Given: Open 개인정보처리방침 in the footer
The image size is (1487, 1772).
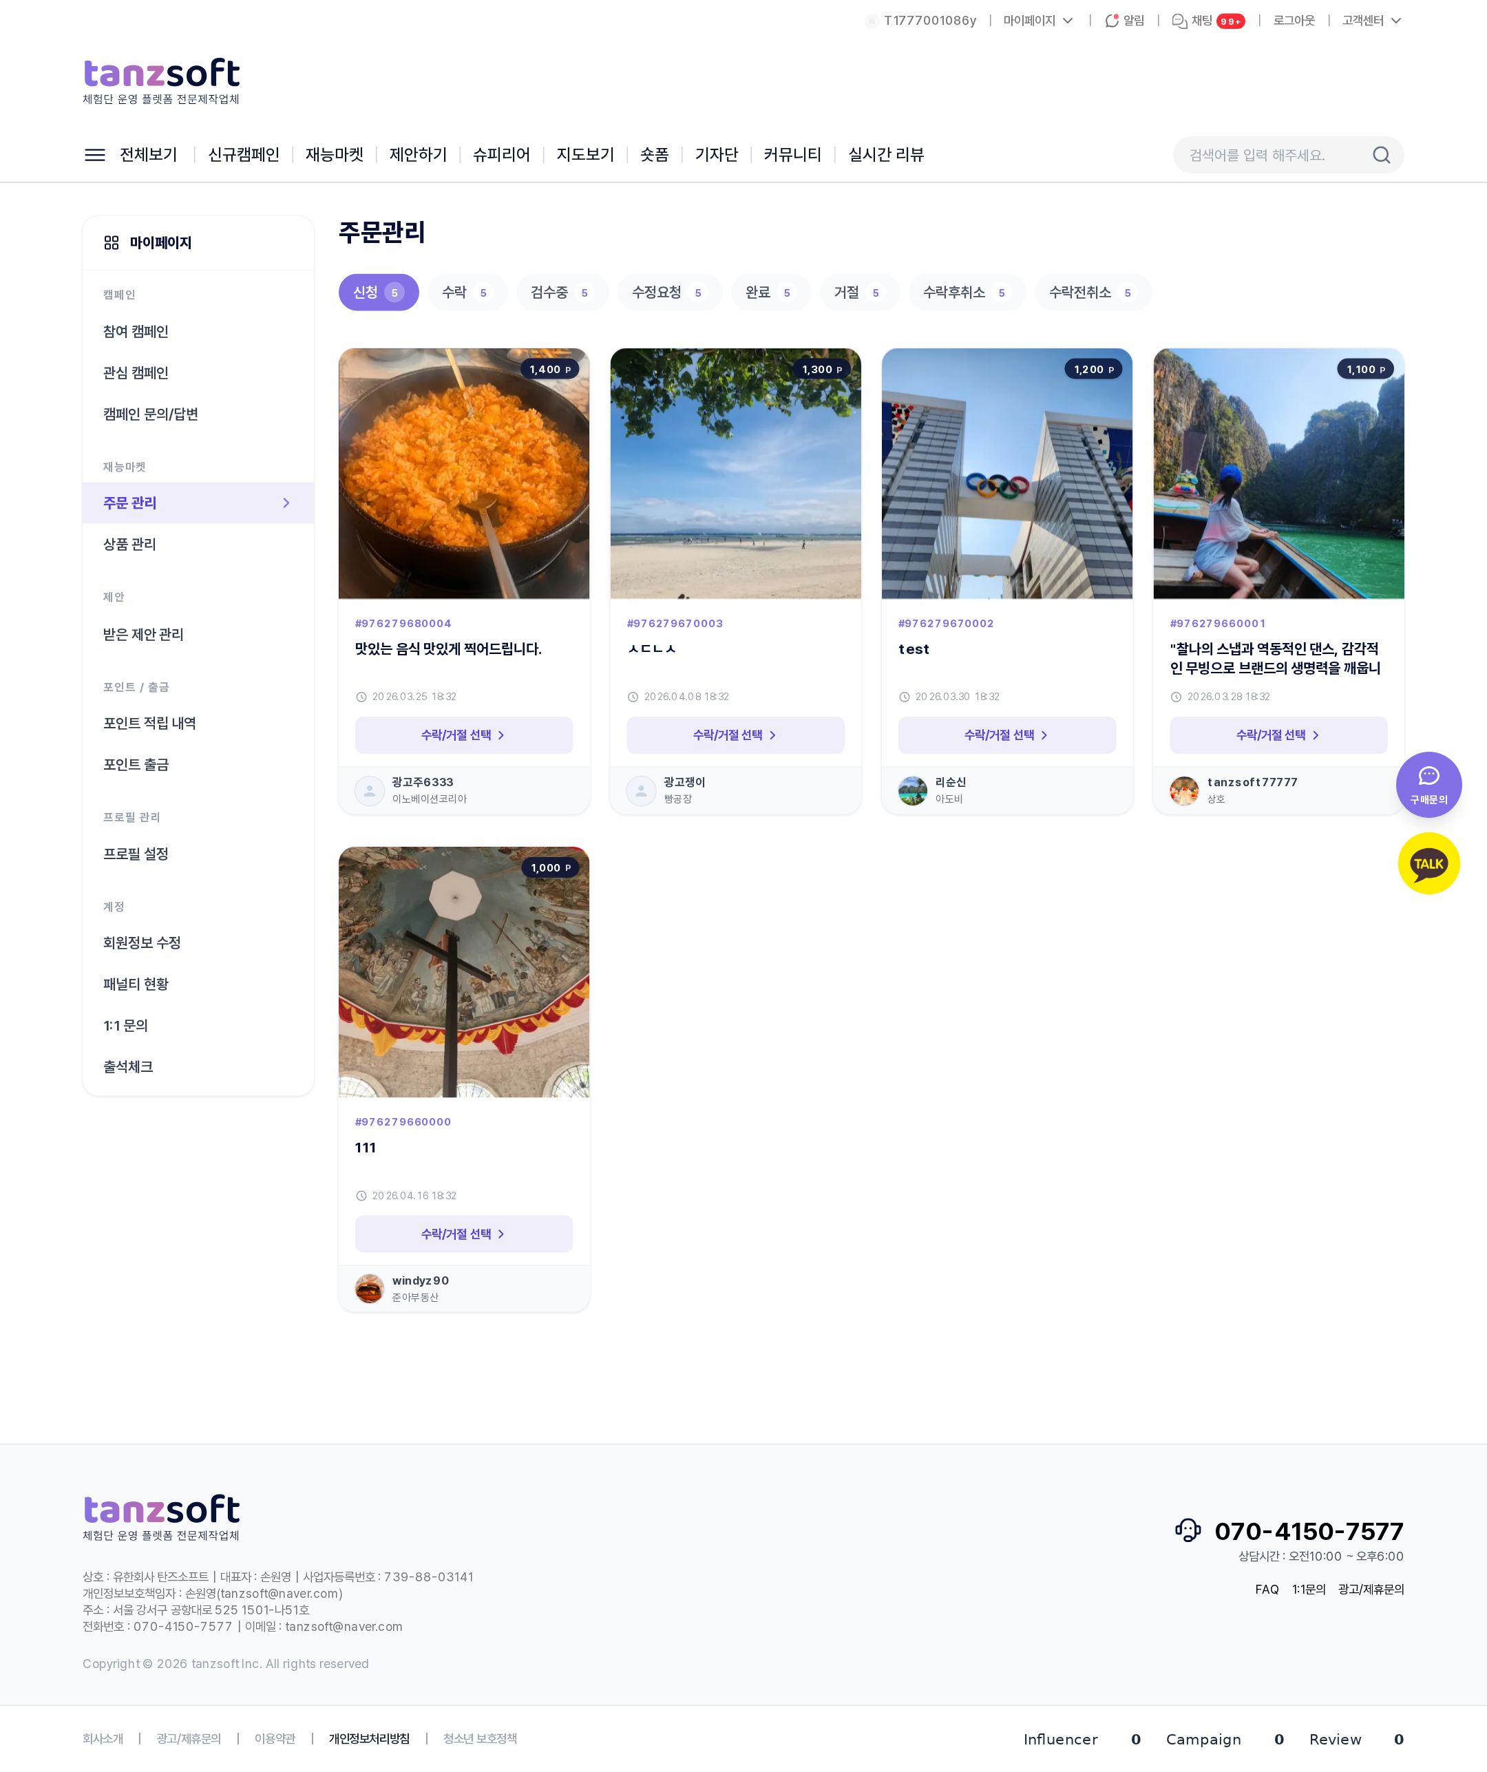Looking at the screenshot, I should point(369,1738).
